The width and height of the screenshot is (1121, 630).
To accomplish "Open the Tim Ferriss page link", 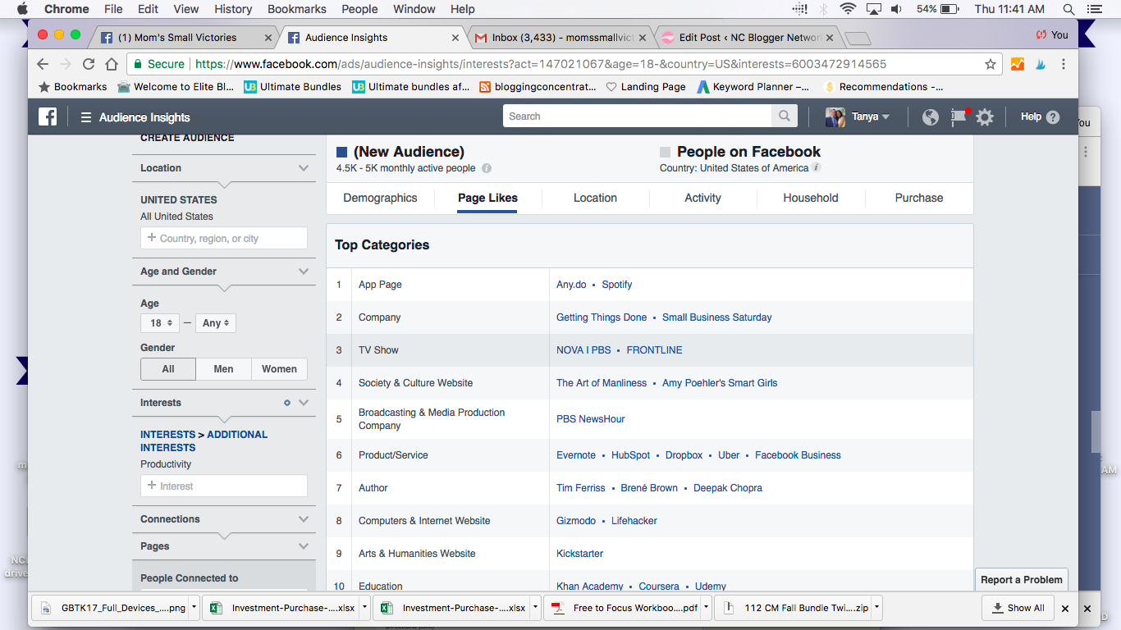I will tap(581, 488).
